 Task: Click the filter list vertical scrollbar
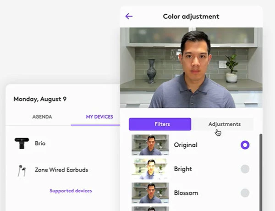[x=261, y=170]
